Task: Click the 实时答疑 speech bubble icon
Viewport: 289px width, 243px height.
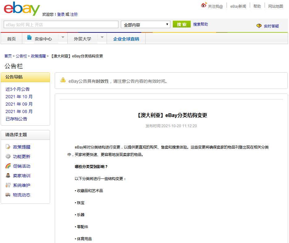Action: [259, 26]
